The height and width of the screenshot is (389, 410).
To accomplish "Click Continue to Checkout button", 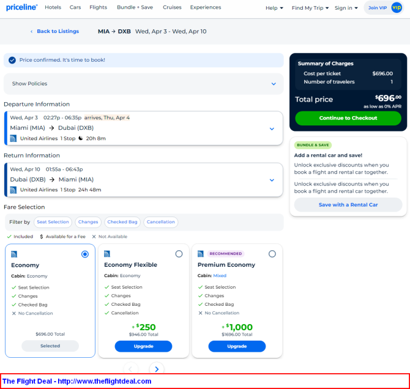I will pos(348,118).
